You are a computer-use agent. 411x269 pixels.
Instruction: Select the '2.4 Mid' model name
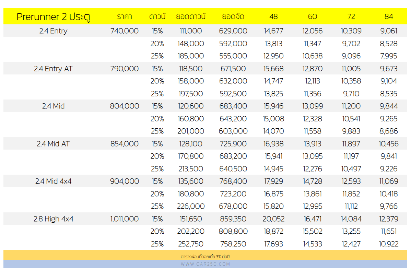pyautogui.click(x=53, y=106)
